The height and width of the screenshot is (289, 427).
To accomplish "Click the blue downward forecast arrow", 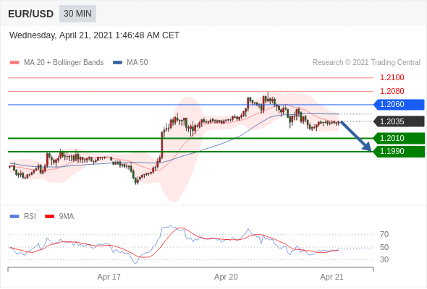I will (356, 136).
